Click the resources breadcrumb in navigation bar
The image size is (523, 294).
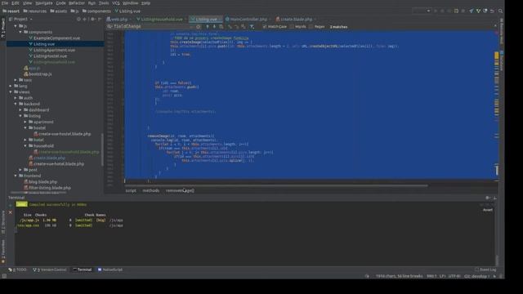[x=34, y=11]
